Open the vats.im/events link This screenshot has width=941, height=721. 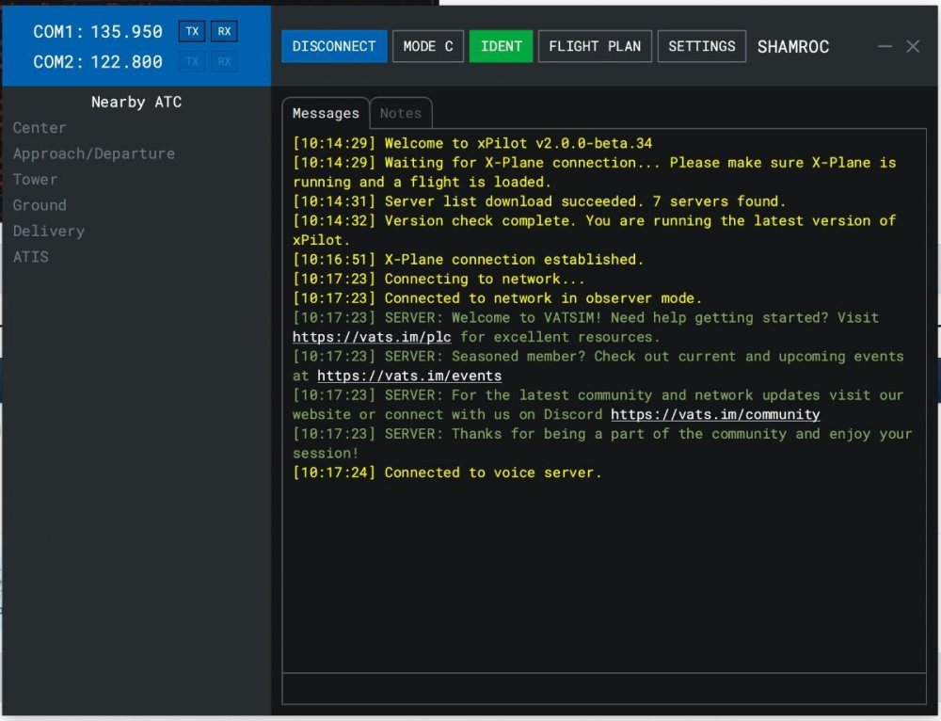point(408,376)
